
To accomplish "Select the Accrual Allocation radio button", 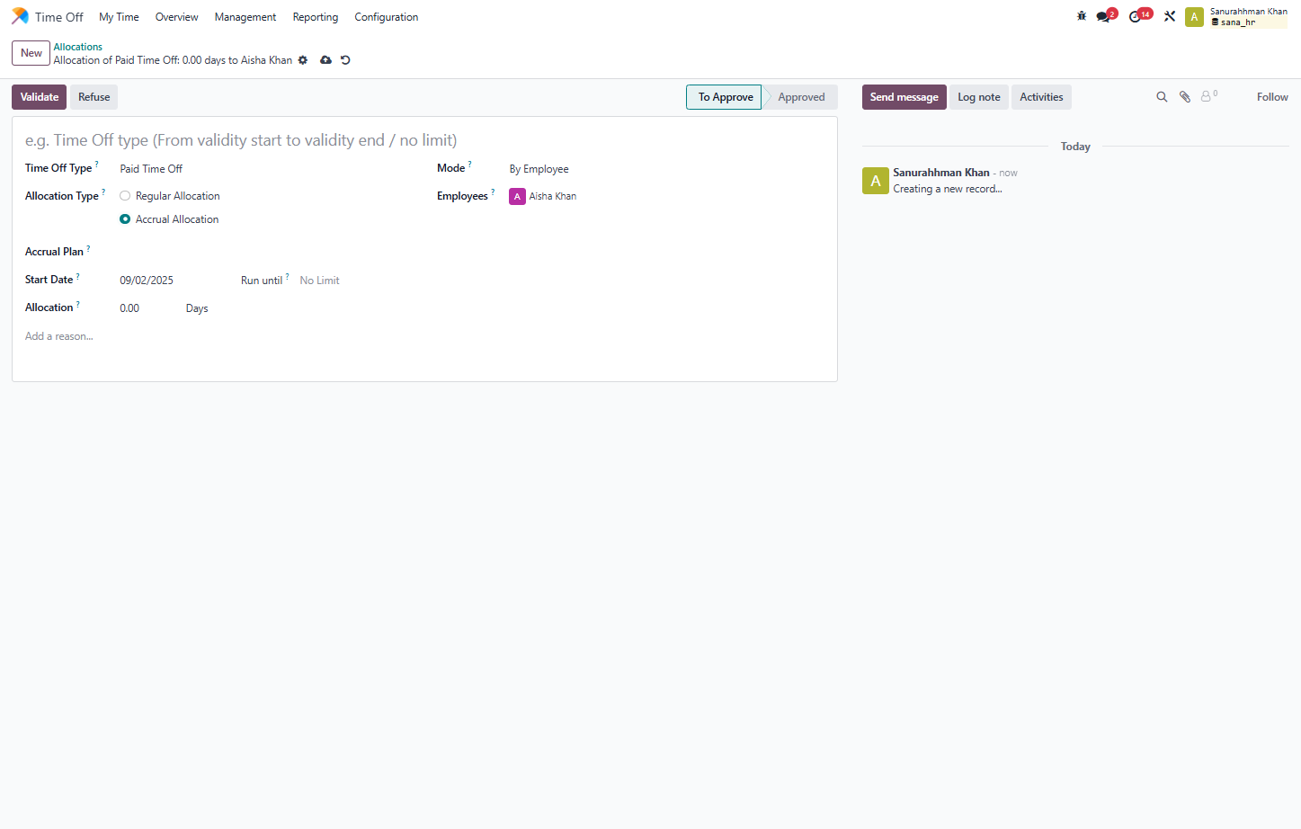I will tap(125, 219).
